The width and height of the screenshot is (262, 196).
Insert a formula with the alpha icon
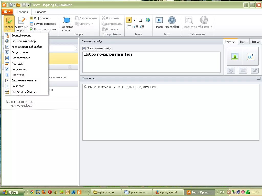click(251, 56)
